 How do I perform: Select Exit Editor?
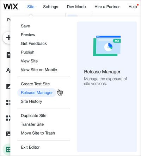[x=30, y=147]
